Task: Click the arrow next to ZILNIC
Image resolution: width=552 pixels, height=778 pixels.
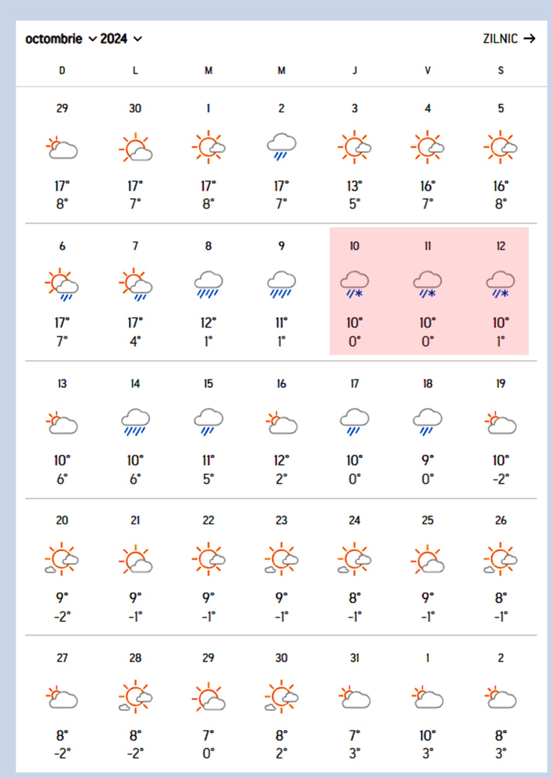Action: [530, 38]
